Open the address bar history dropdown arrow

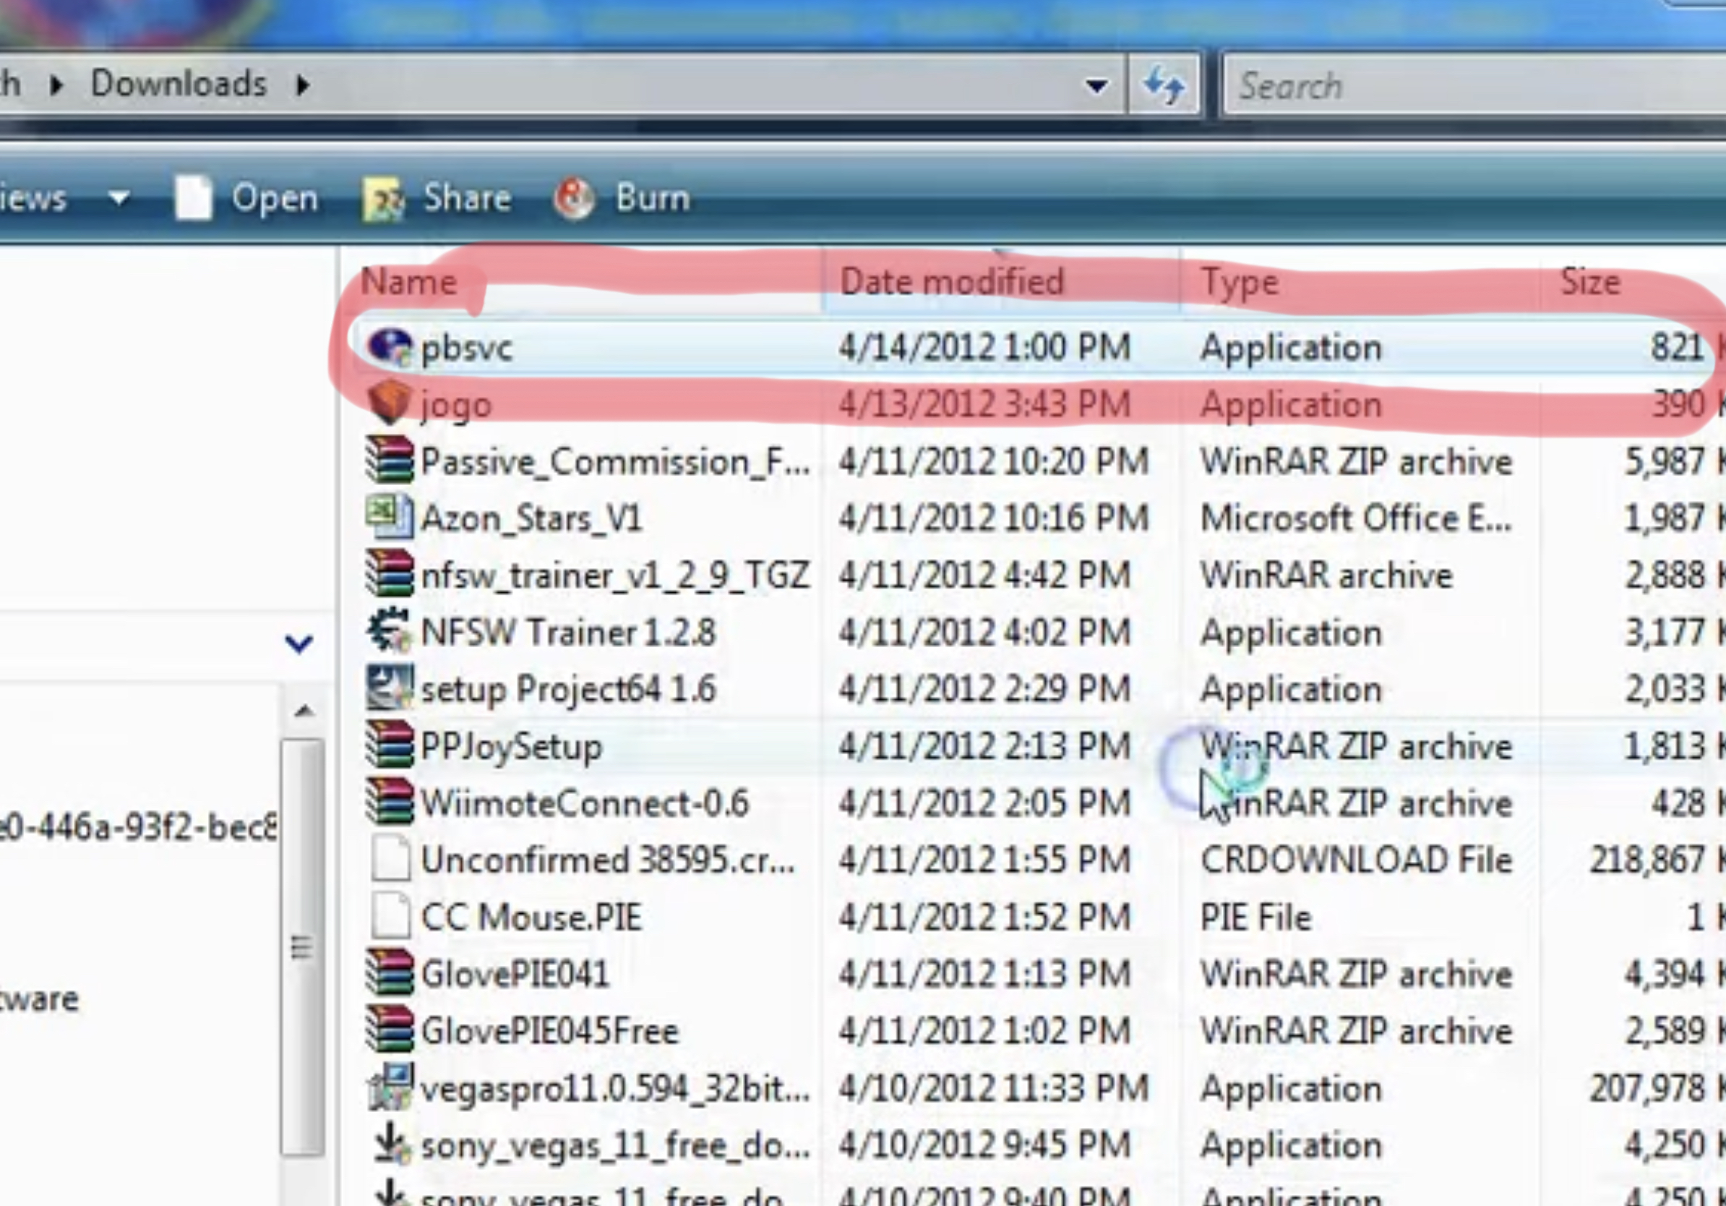[x=1096, y=86]
